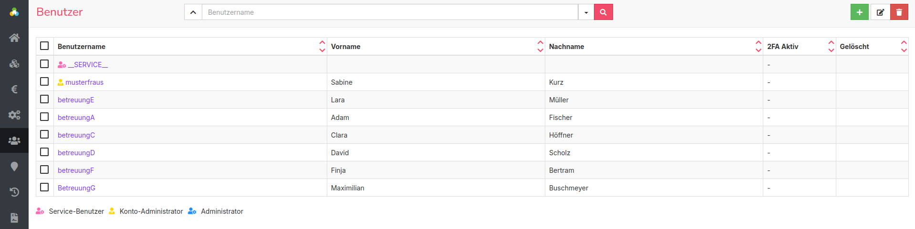Collapse search panel with up chevron
Image resolution: width=915 pixels, height=229 pixels.
(193, 12)
